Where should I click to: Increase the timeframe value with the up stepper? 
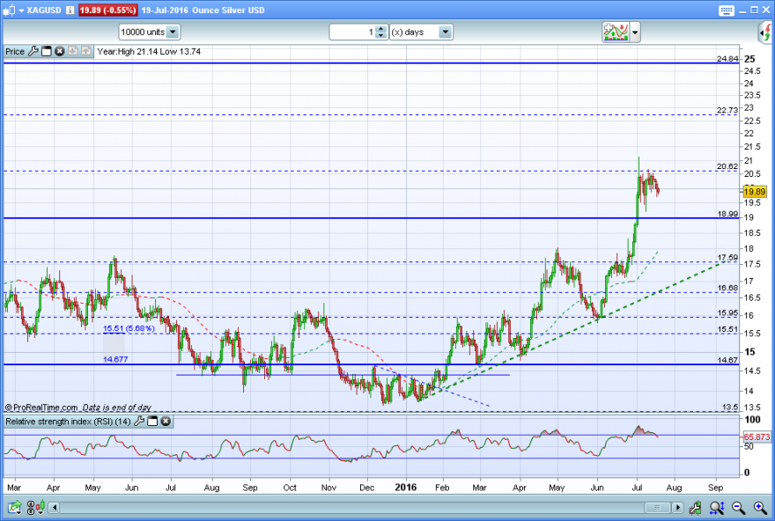(x=380, y=29)
